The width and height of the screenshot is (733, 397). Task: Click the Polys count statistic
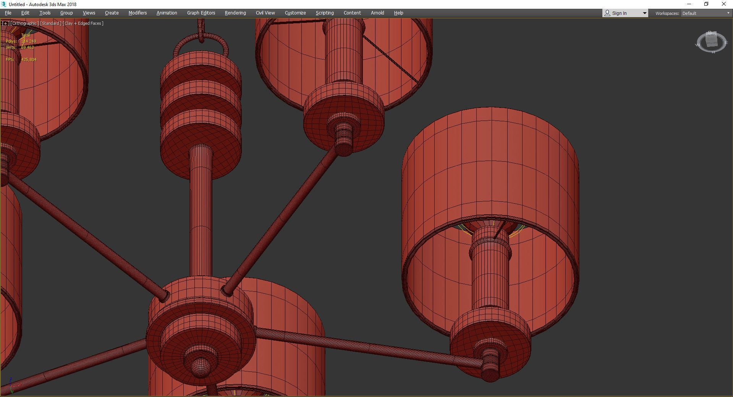(21, 41)
